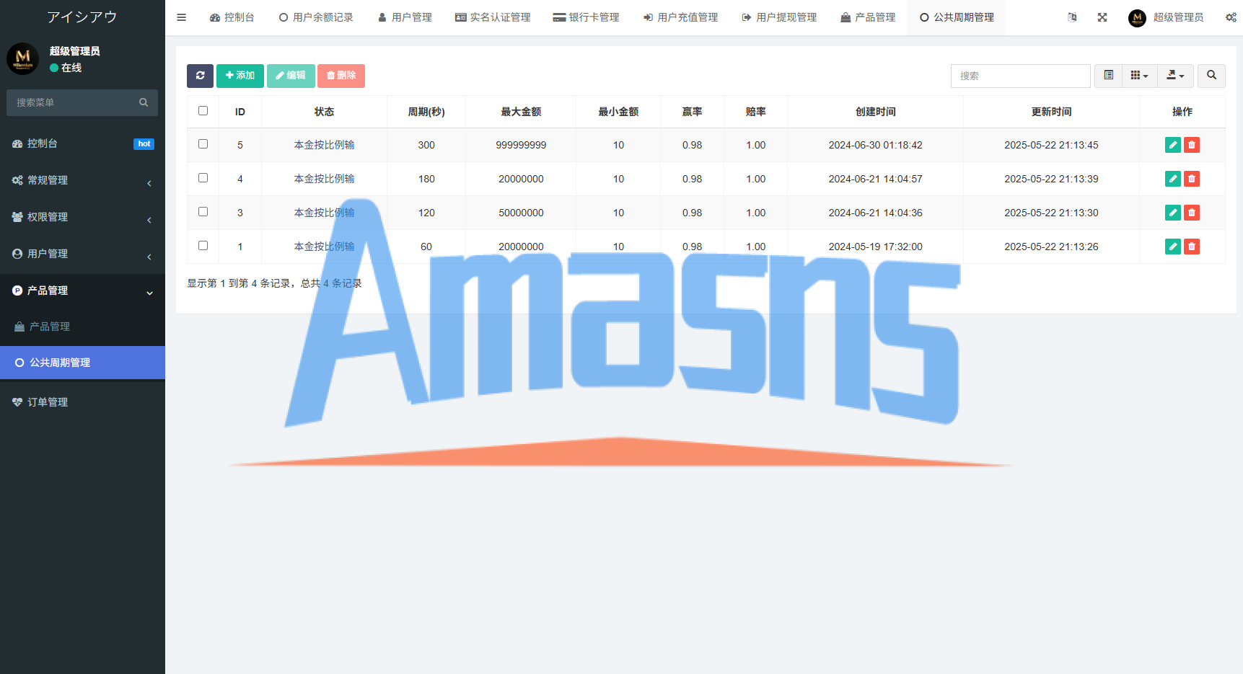
Task: Tick the checkbox for row ID 5
Action: tap(203, 144)
